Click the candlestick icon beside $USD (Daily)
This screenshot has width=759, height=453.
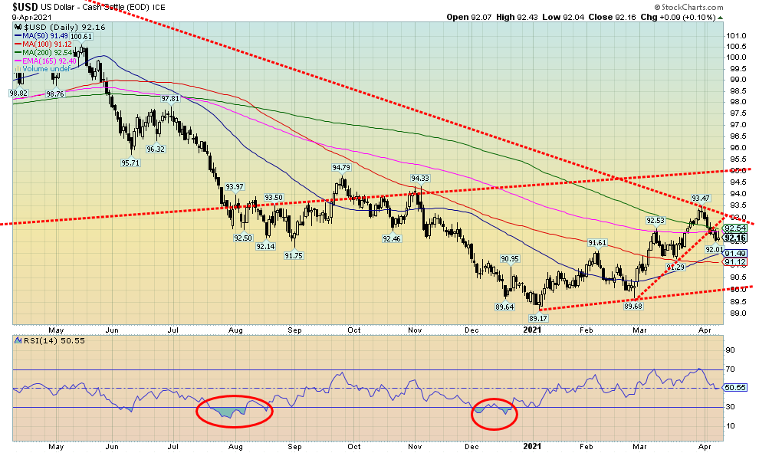18,27
